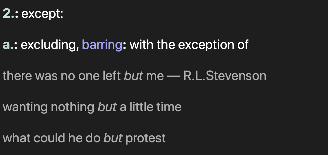Click the phrase 'with the exception of'

pos(189,45)
